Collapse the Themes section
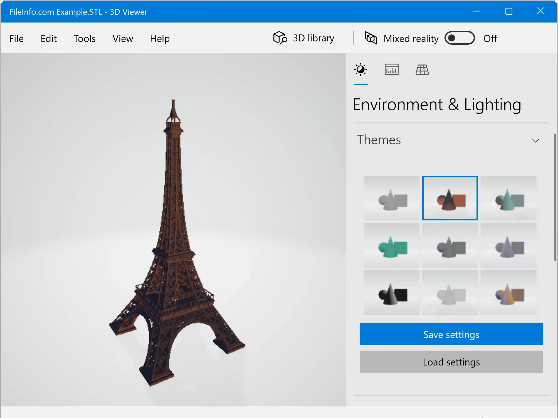558x418 pixels. (536, 140)
